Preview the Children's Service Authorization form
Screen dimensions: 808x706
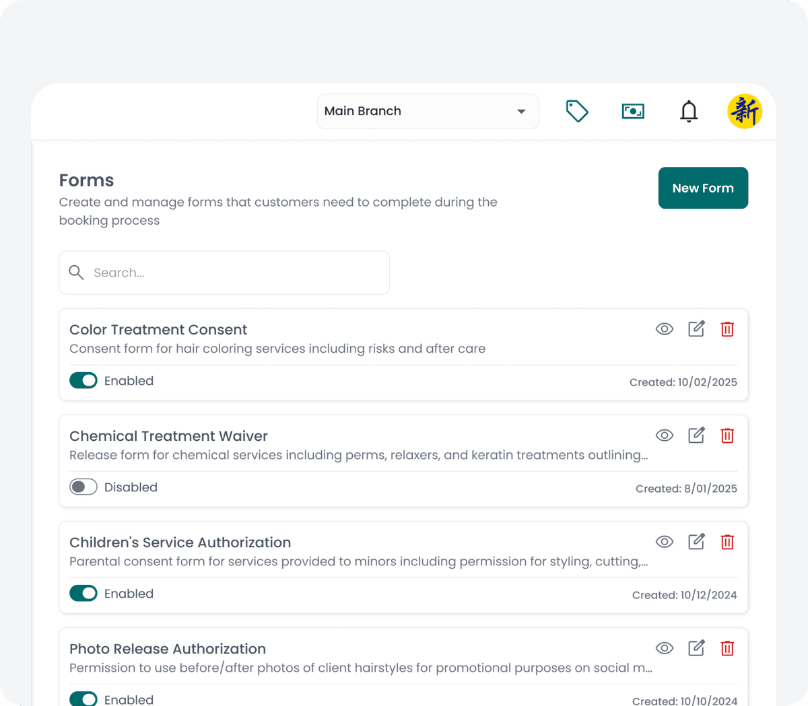(664, 542)
